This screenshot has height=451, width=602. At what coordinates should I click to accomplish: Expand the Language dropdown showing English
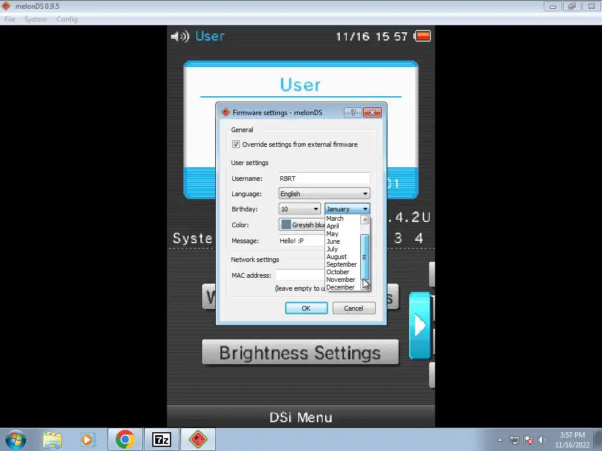(324, 194)
